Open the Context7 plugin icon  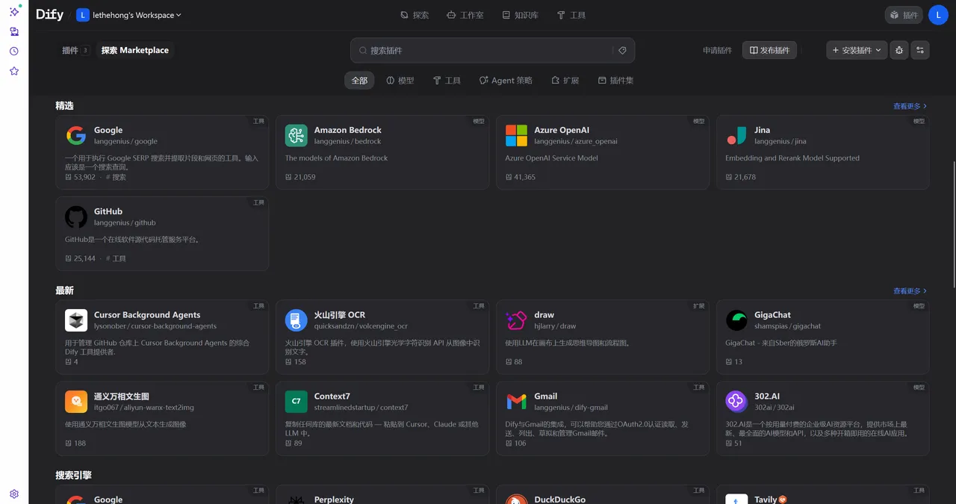[x=297, y=402]
